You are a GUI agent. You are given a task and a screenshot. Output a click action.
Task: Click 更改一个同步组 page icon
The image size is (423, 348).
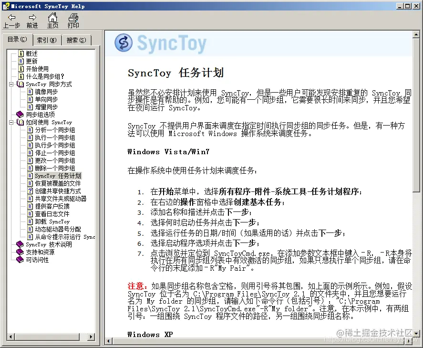(x=30, y=160)
